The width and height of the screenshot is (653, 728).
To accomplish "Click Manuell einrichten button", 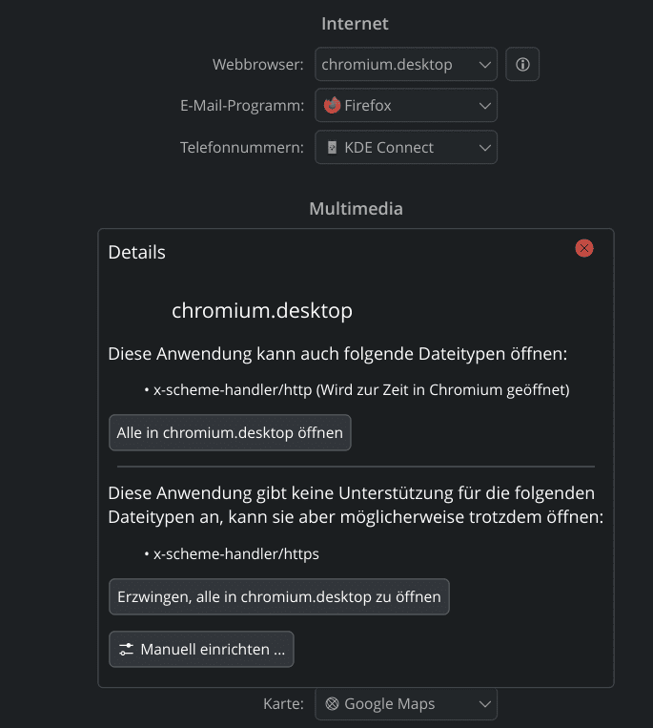I will 201,649.
